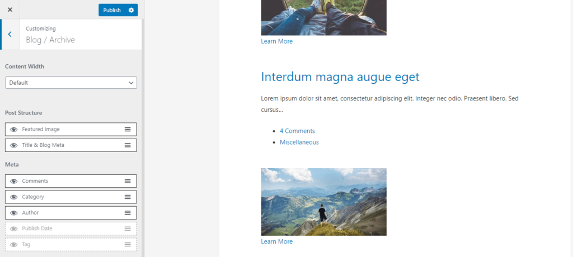Click the Publish button
This screenshot has width=573, height=257.
click(x=112, y=10)
